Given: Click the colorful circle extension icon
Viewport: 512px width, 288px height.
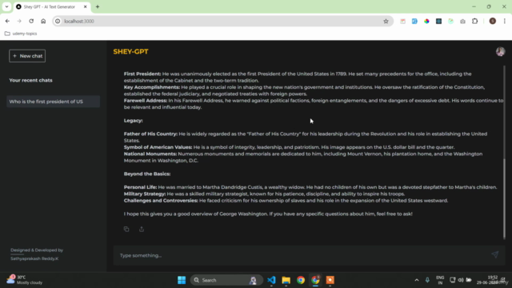Looking at the screenshot, I should pyautogui.click(x=426, y=22).
